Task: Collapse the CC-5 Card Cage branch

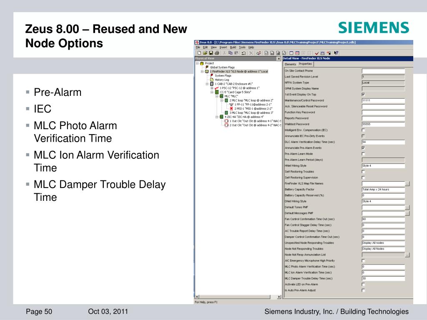Action: (212, 92)
